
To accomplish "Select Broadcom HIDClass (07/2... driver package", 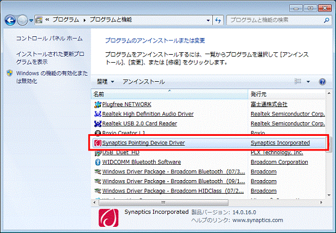I will tap(173, 191).
